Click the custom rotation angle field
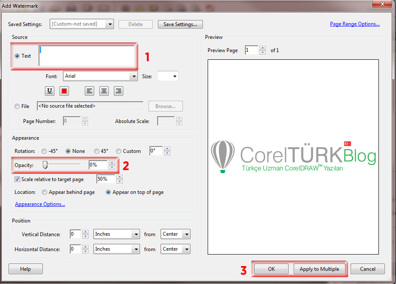396x284 pixels. (x=156, y=151)
